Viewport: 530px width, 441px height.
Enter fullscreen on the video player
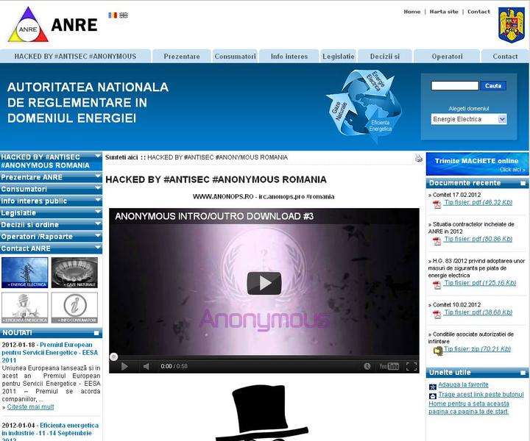tap(411, 366)
